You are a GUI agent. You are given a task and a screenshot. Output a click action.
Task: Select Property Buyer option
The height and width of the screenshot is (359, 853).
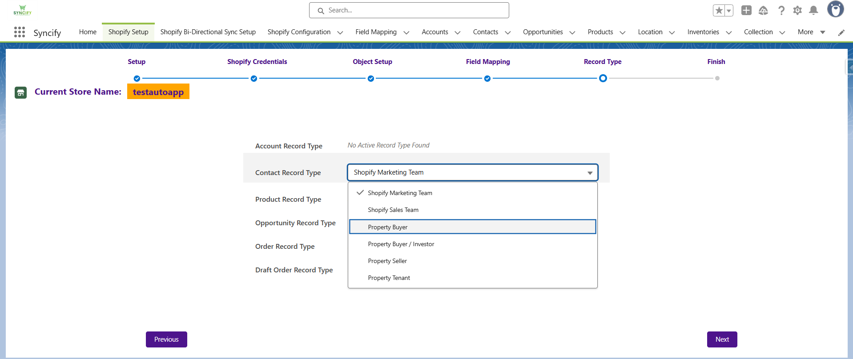tap(472, 227)
